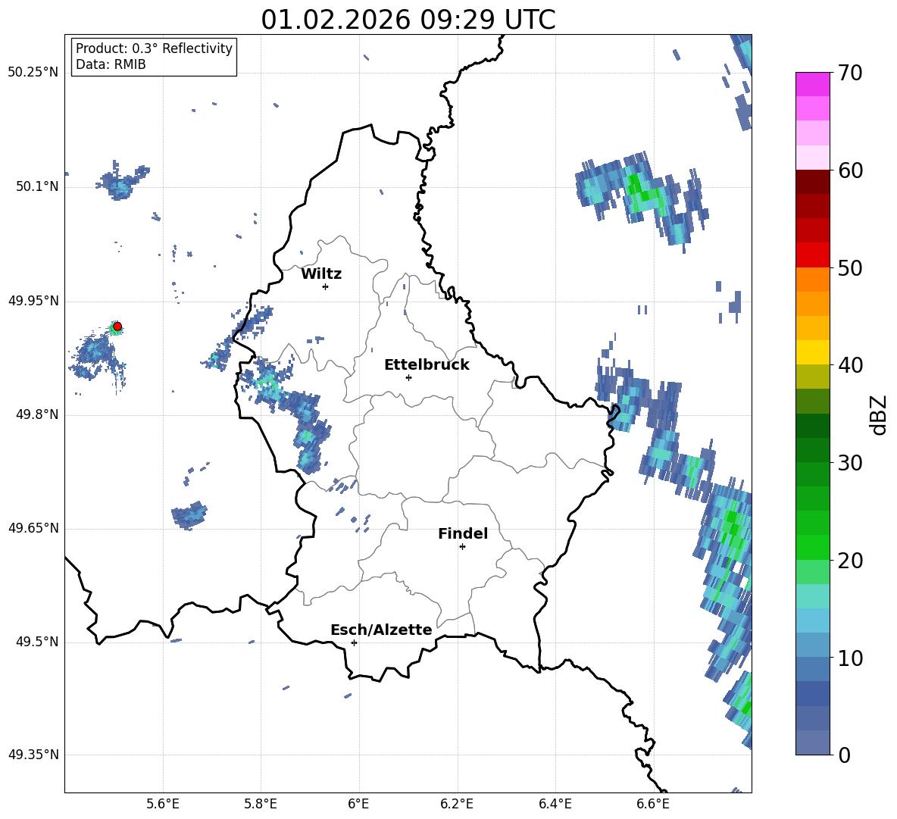Screen dimensions: 897x819
Task: Click the 40 colorbar tick label
Action: (849, 365)
